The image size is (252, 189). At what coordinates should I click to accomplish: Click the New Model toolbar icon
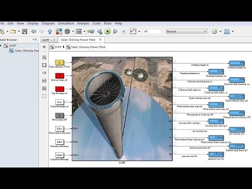[2, 31]
